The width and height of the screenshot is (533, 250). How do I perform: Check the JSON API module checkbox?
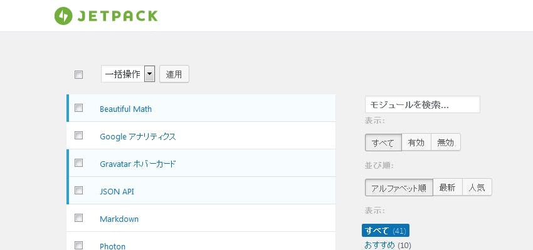pos(78,191)
